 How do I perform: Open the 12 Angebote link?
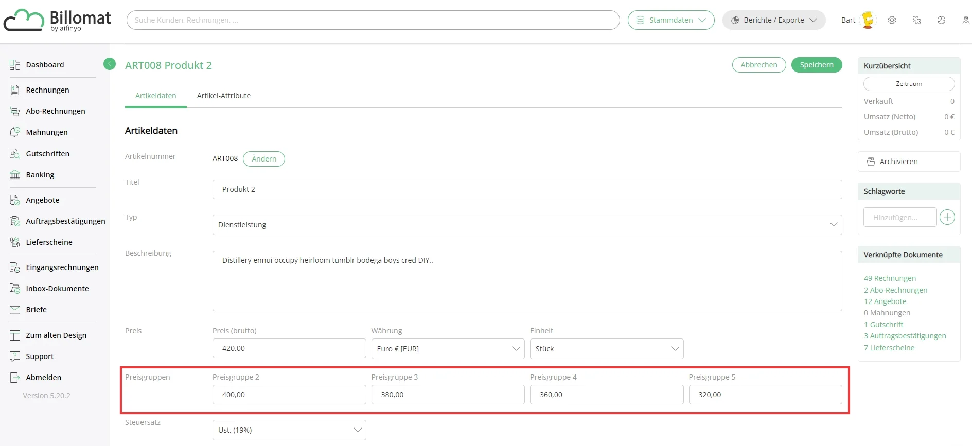click(885, 301)
